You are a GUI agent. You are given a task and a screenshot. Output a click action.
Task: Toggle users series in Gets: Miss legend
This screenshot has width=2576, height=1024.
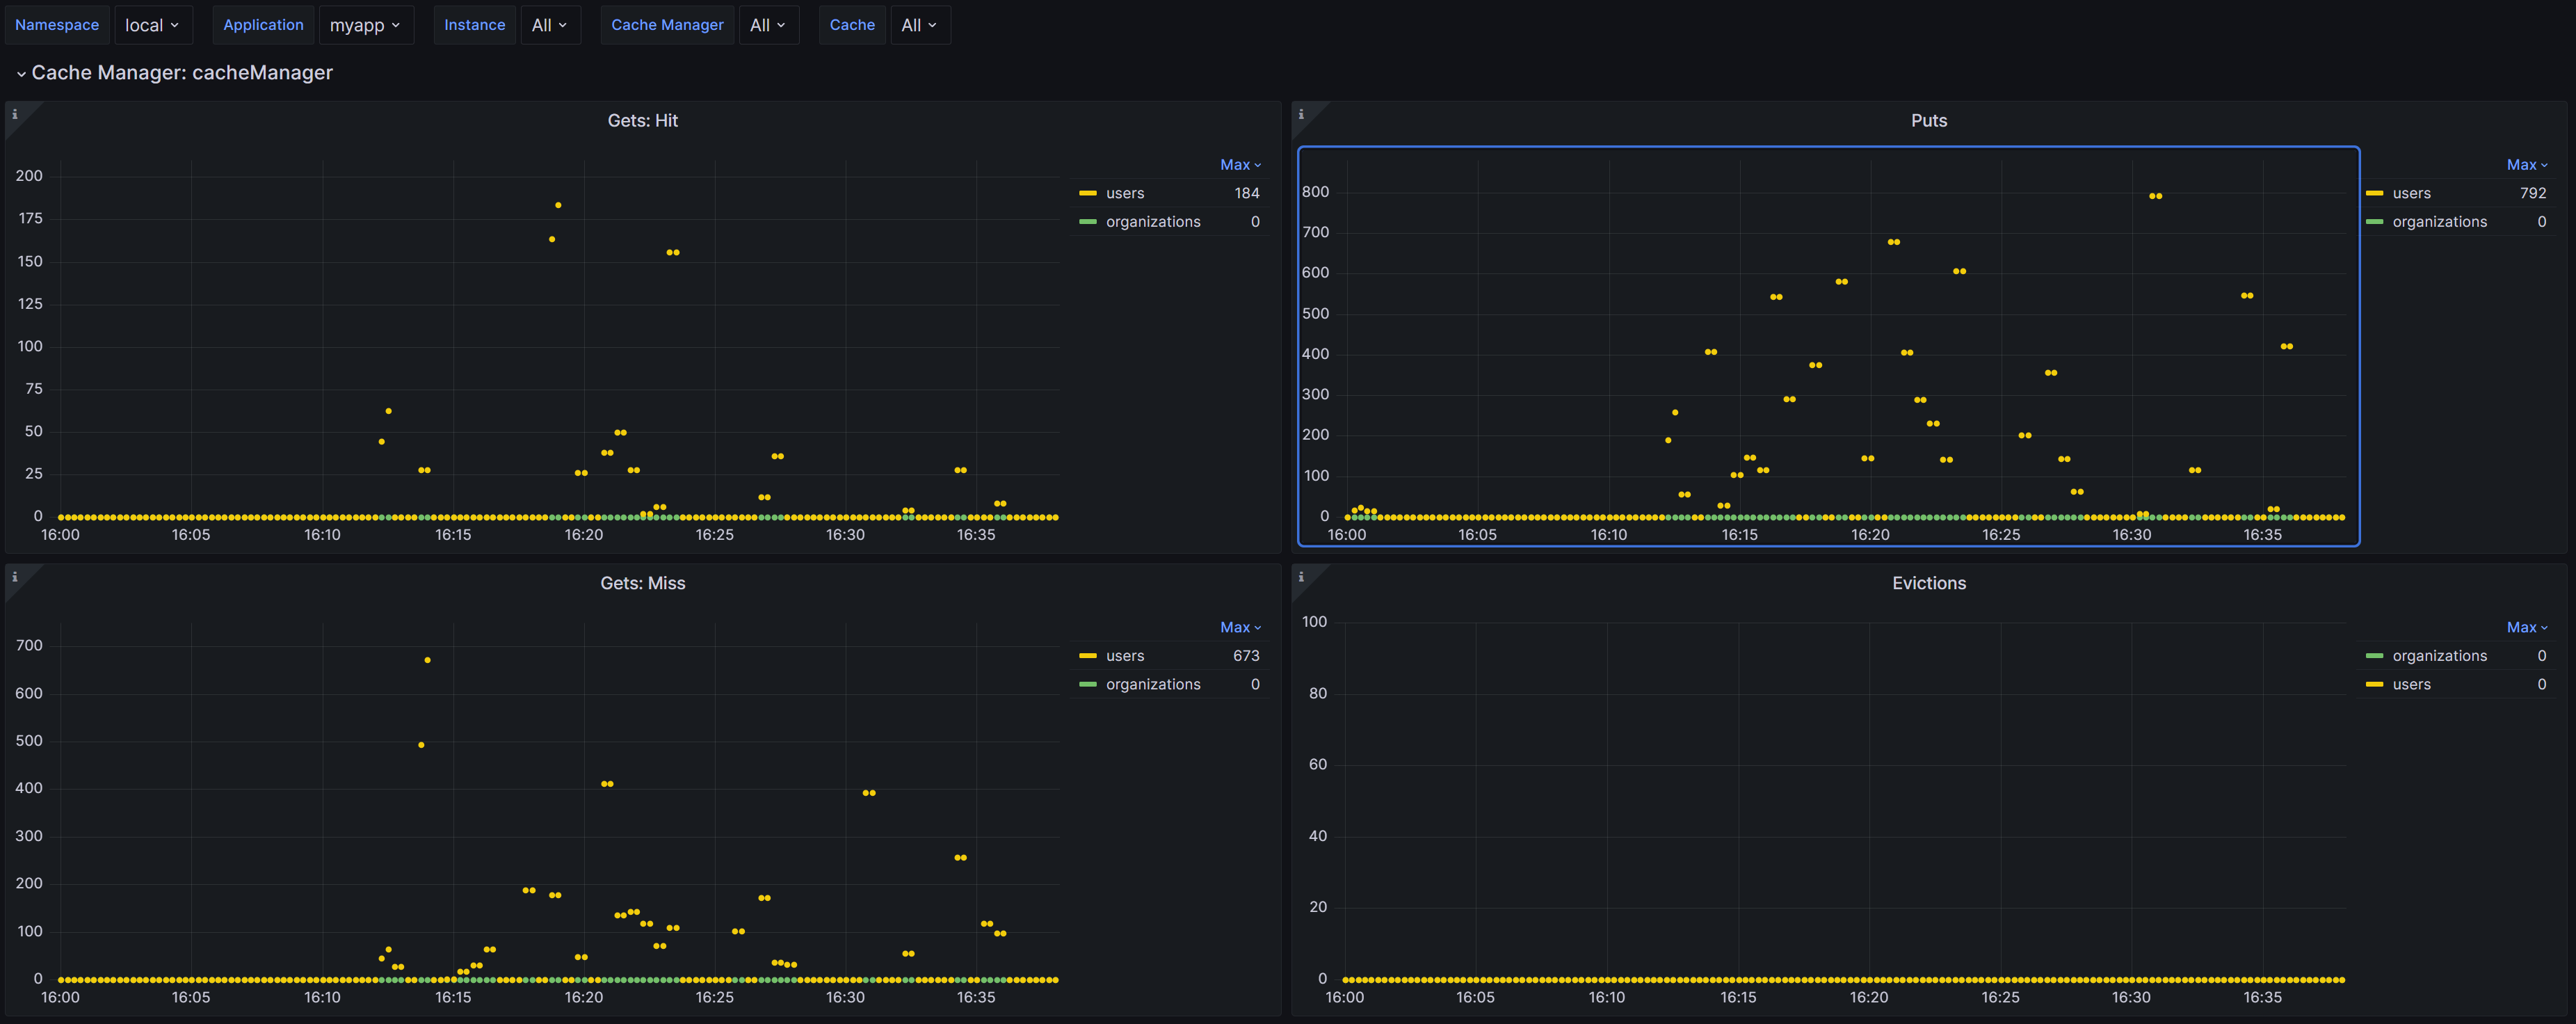tap(1124, 656)
